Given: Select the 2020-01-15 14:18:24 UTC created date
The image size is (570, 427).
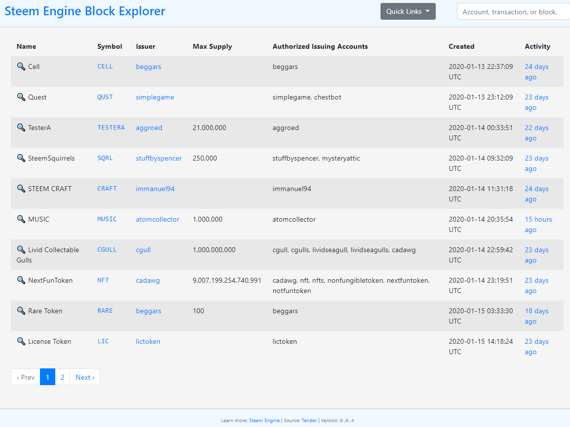Looking at the screenshot, I should click(x=481, y=346).
